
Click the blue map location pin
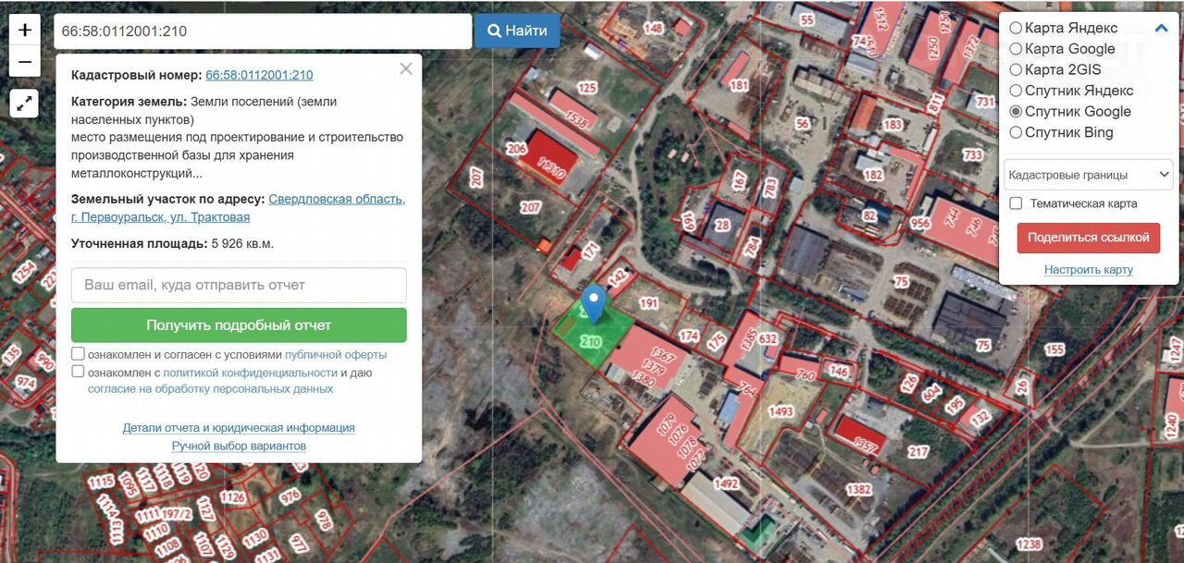click(593, 302)
